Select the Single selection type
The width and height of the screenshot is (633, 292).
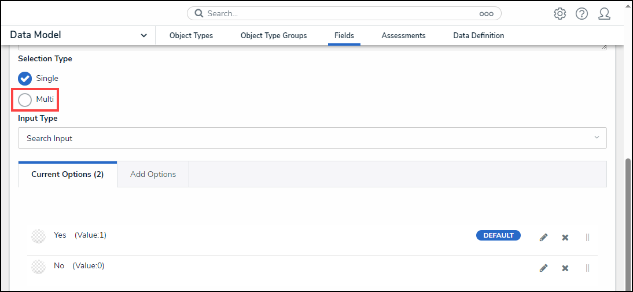tap(25, 78)
